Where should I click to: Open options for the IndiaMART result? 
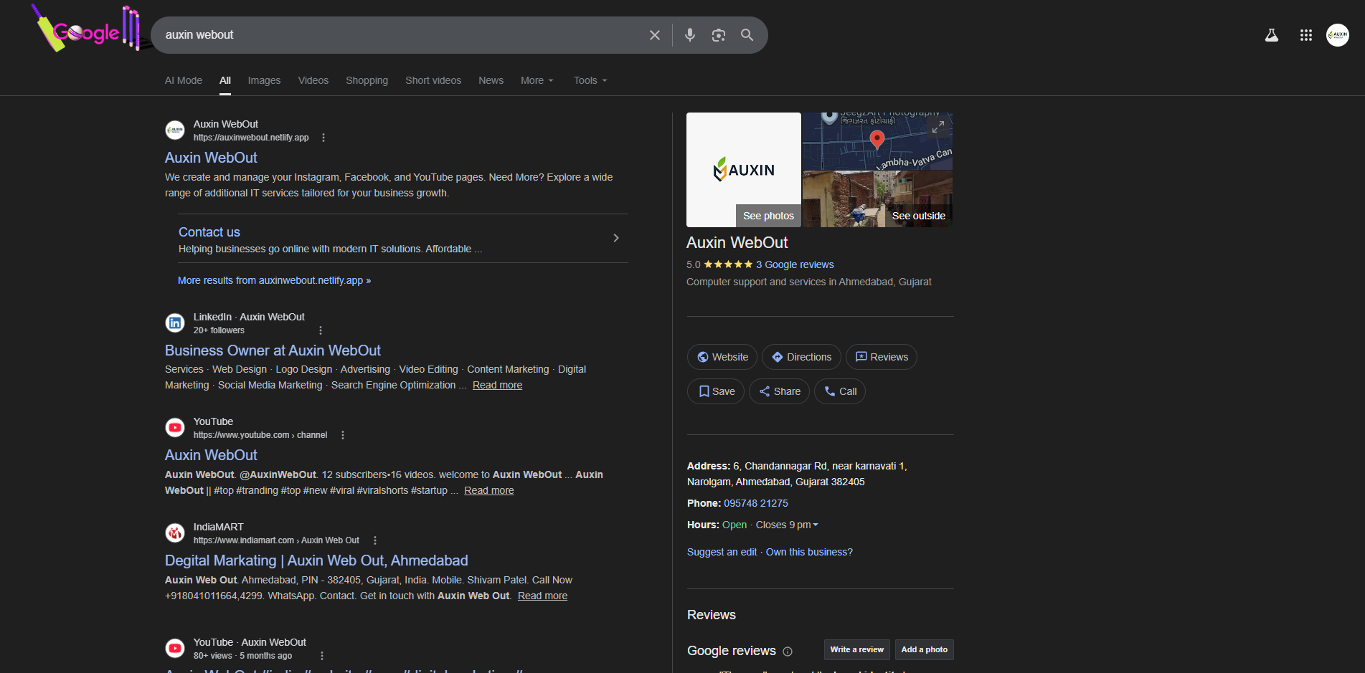click(375, 540)
